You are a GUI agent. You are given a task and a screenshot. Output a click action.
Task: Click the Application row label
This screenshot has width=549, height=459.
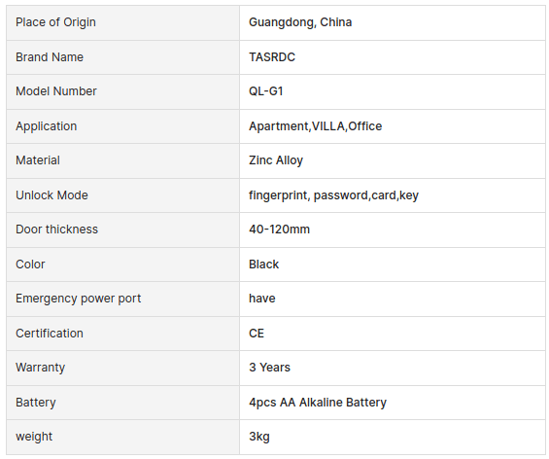point(47,126)
